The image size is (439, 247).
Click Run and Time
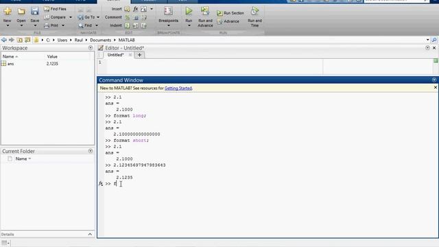[x=254, y=16]
